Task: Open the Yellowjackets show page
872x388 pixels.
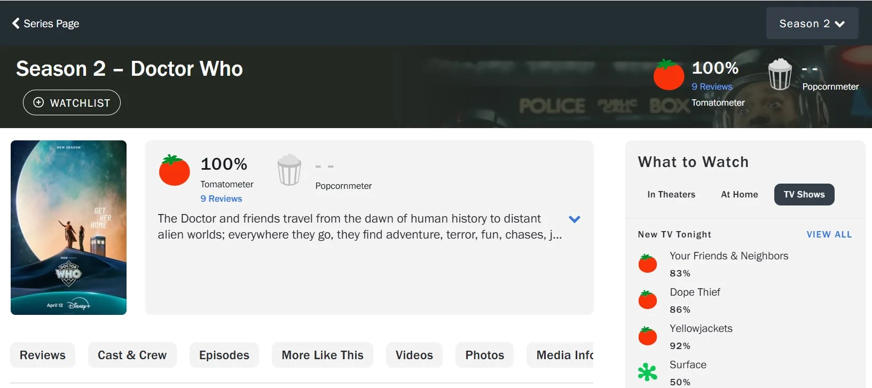Action: 701,328
